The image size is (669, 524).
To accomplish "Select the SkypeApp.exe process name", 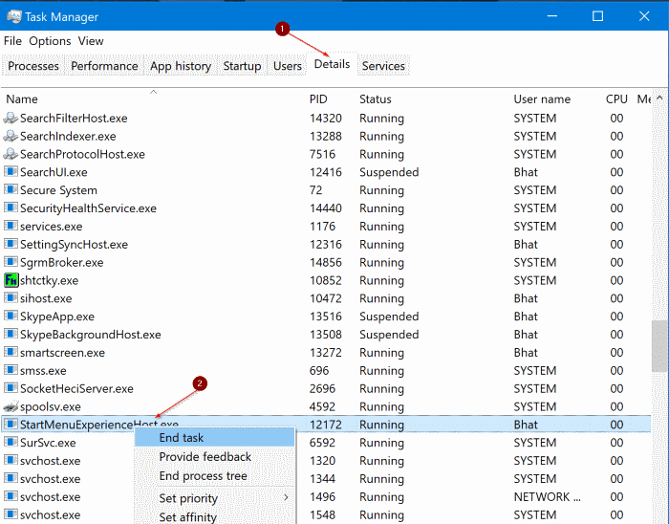I will (57, 317).
